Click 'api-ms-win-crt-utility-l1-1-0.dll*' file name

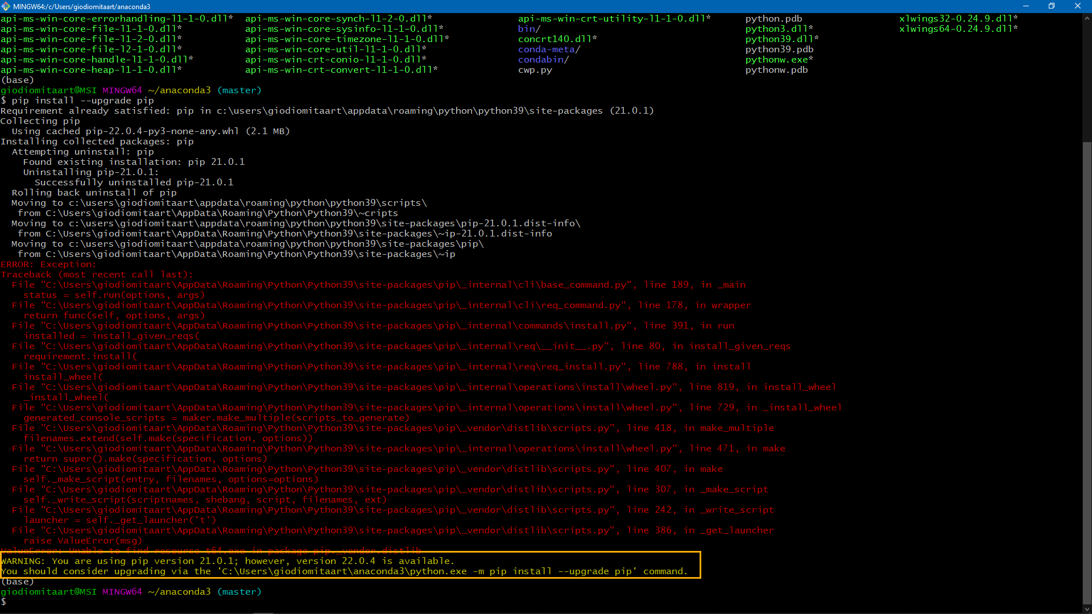coord(615,19)
